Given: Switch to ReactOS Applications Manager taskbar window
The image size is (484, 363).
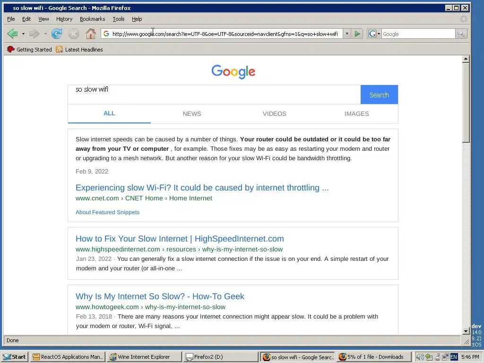Looking at the screenshot, I should [68, 357].
